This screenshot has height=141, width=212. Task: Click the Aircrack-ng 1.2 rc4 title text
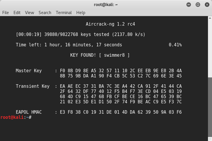[x=110, y=24]
